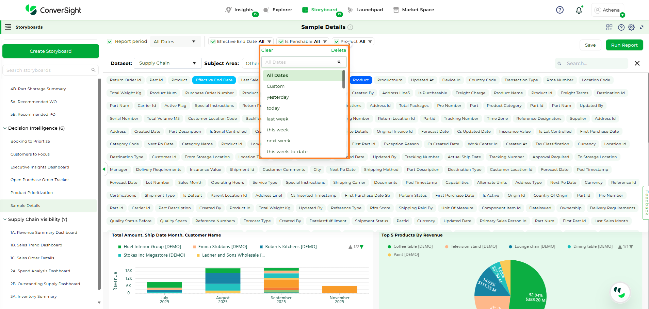This screenshot has width=649, height=309.
Task: Click the Sample Details info icon
Action: coord(350,27)
